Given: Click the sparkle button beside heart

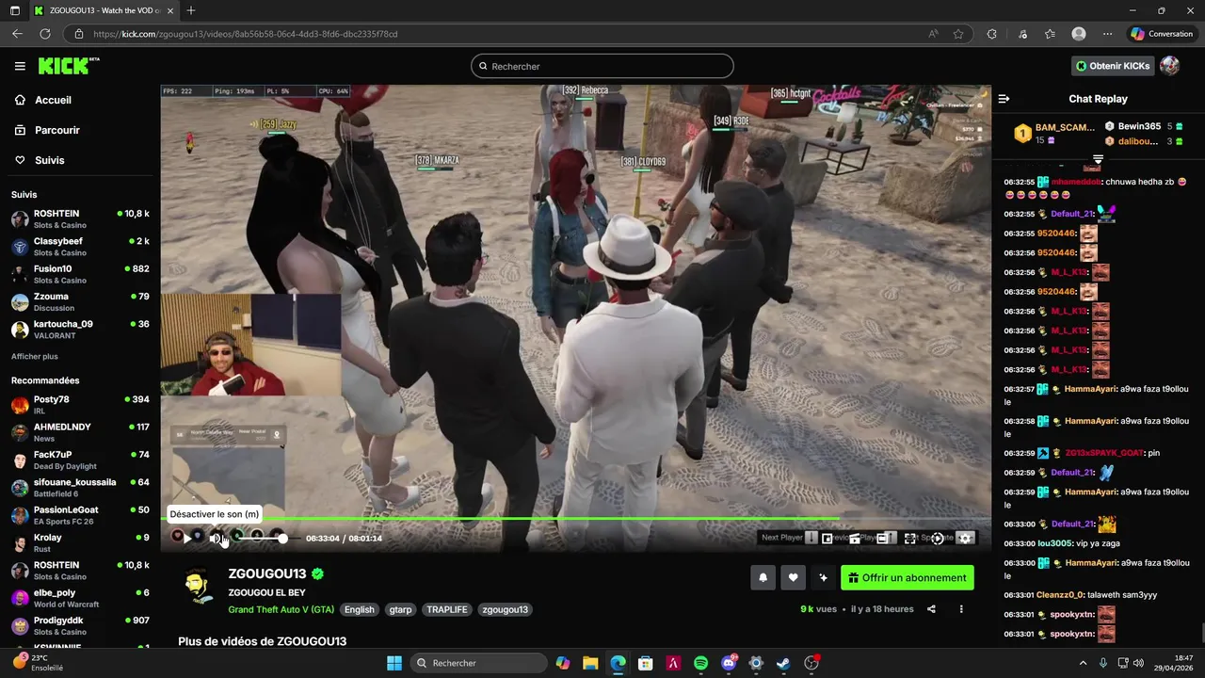Looking at the screenshot, I should tap(823, 577).
